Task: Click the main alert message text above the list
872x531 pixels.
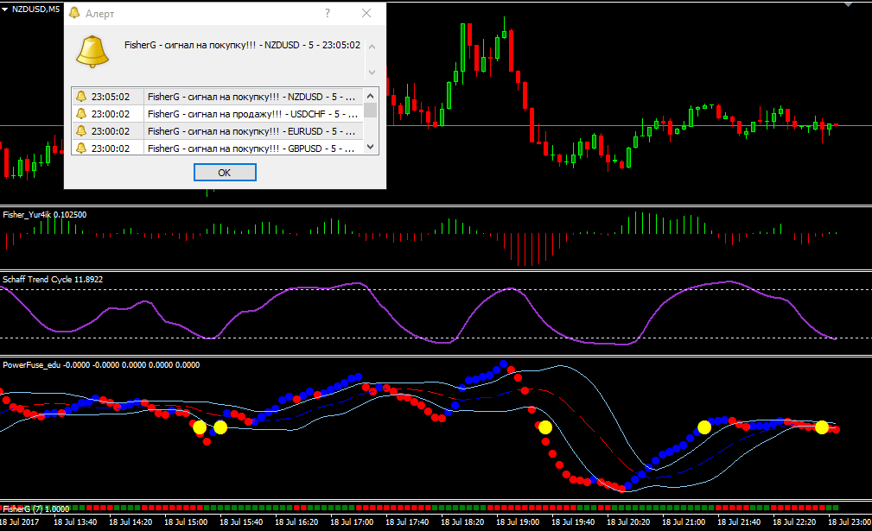Action: pos(243,45)
